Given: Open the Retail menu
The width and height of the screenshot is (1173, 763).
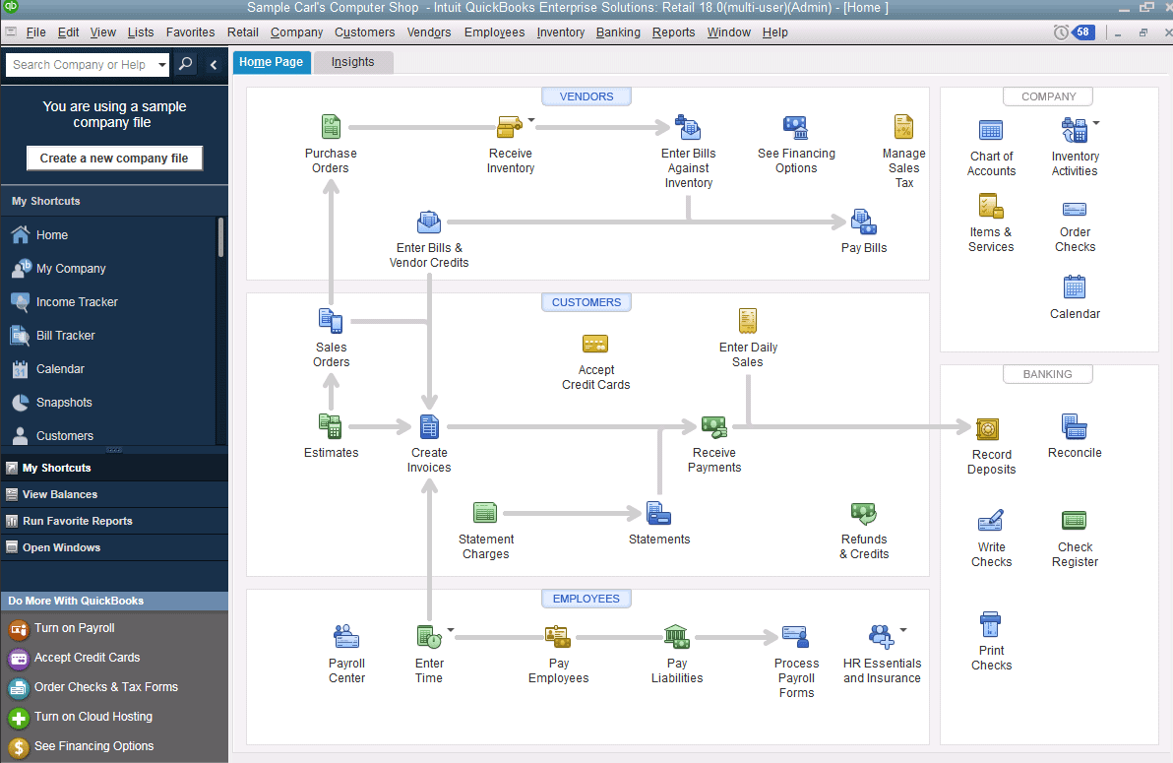Looking at the screenshot, I should point(243,32).
